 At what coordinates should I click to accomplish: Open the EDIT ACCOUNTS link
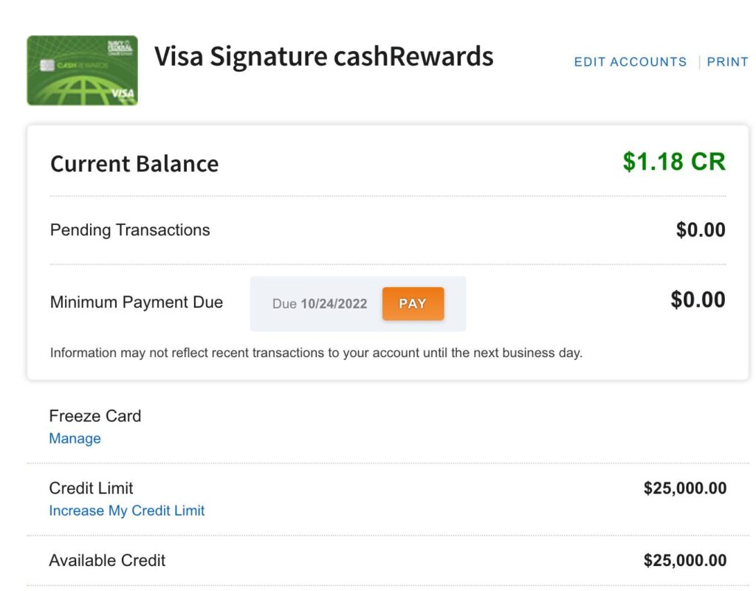tap(630, 62)
